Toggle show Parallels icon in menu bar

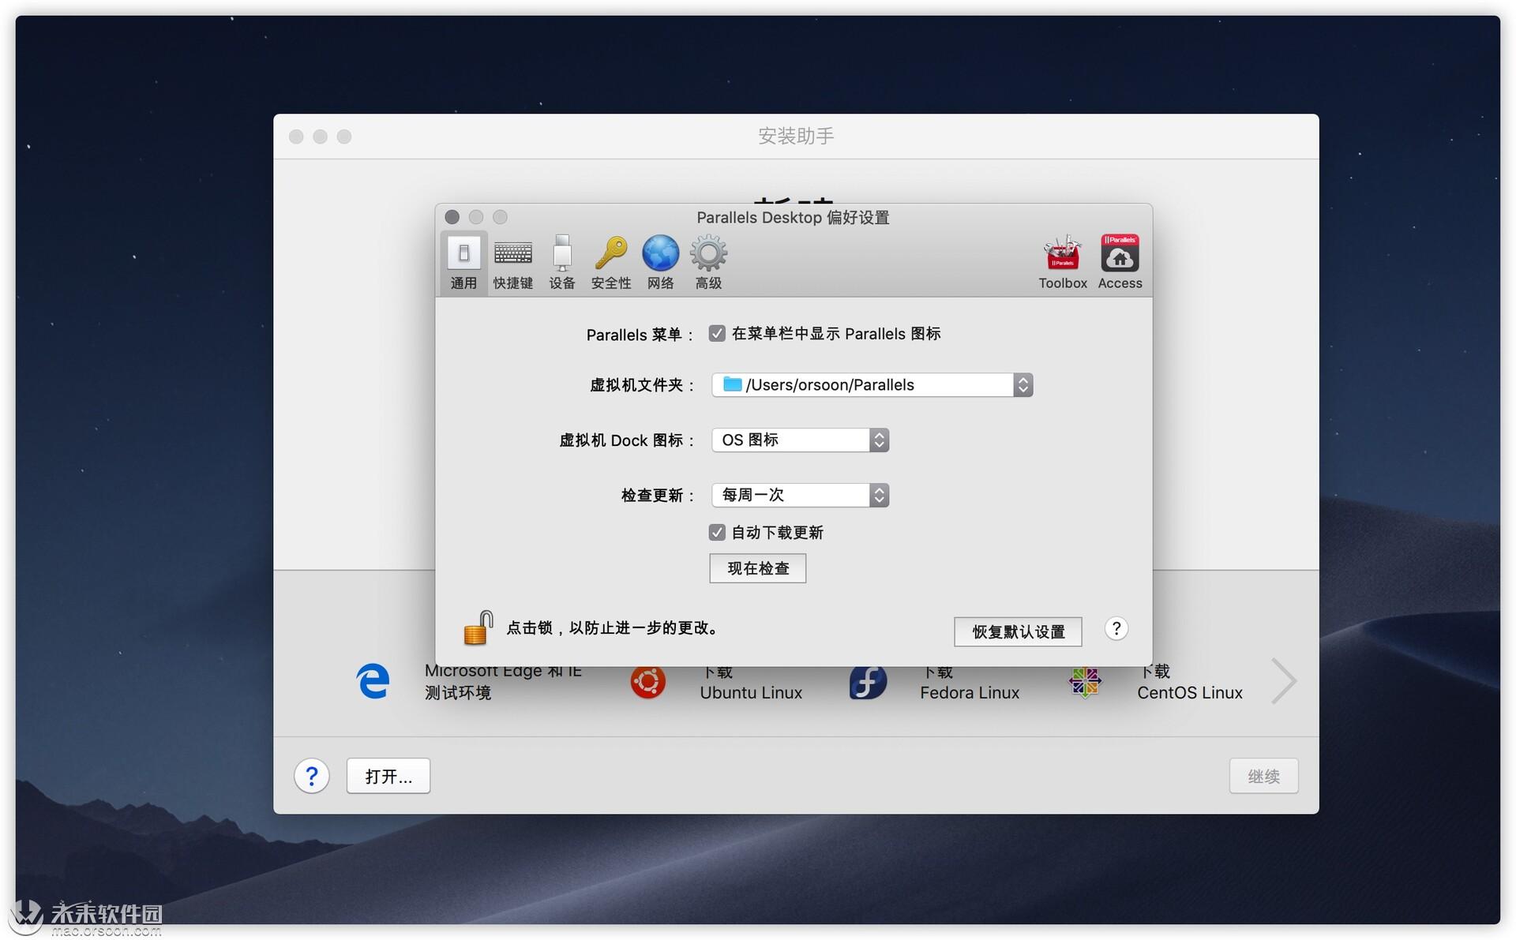click(717, 334)
